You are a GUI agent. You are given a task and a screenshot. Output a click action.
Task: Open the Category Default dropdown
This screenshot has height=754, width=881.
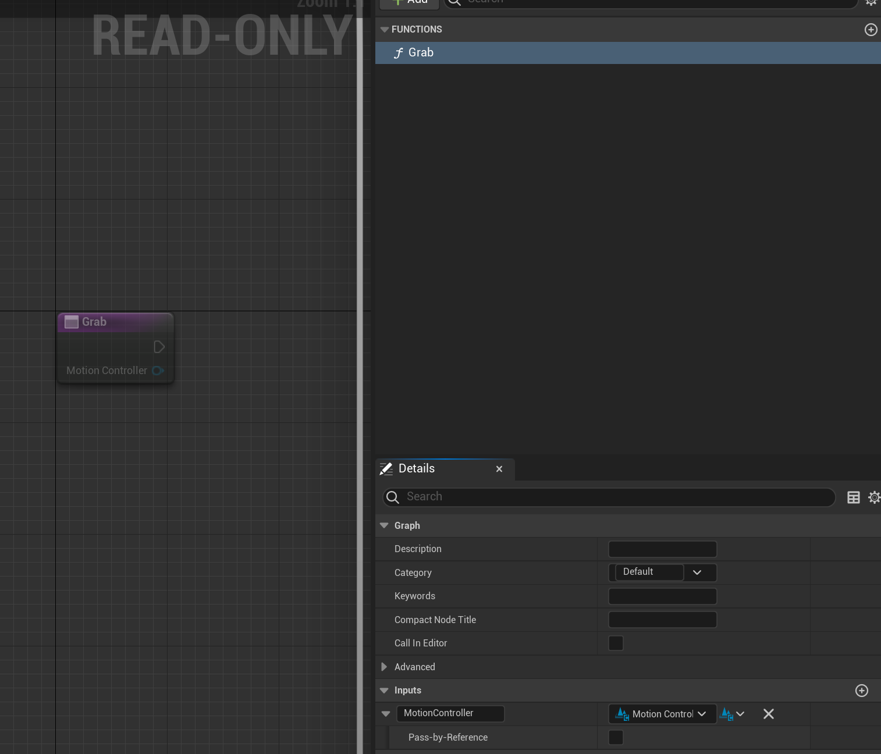pos(697,572)
